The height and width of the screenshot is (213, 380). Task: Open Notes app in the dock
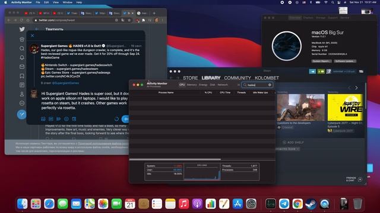click(x=170, y=204)
